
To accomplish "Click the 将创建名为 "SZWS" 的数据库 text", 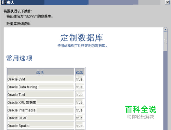I will tap(30, 16).
